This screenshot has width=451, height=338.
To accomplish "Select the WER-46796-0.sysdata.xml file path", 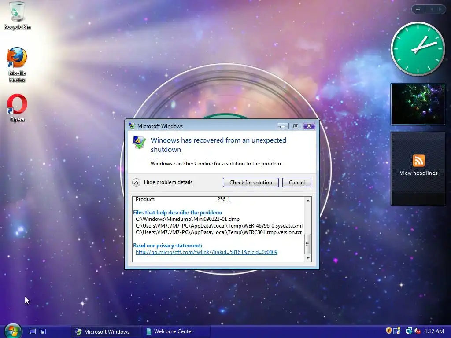I will 219,226.
